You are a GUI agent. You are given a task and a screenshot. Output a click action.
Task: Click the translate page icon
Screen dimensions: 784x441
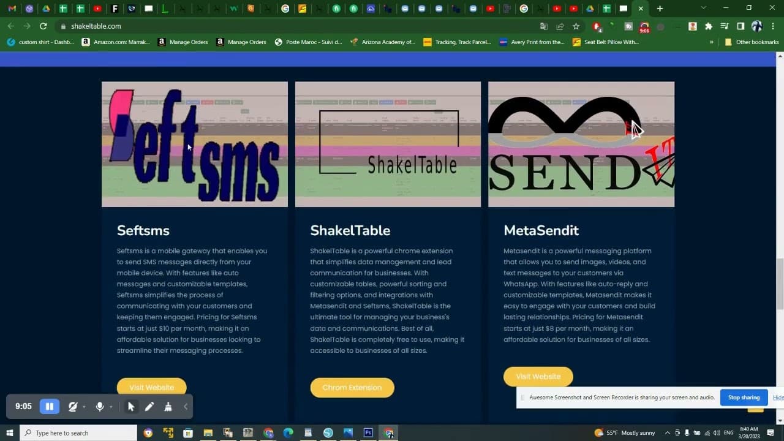[x=544, y=26]
